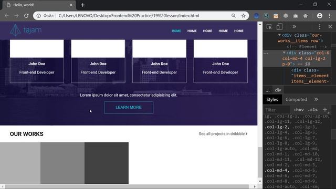Focus the styles Filter input
The height and width of the screenshot is (189, 336).
point(277,110)
